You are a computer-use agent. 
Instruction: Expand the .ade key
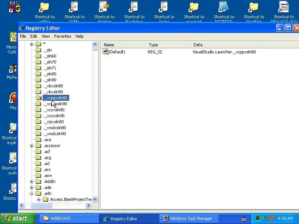(32, 188)
